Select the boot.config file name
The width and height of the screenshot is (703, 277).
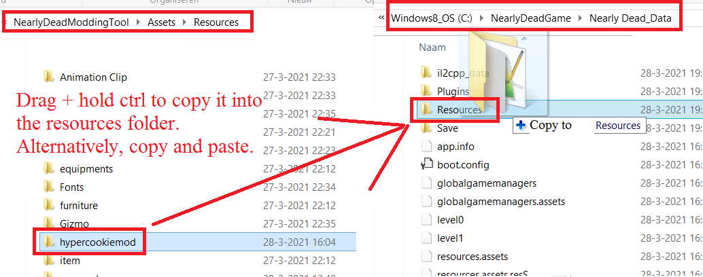pyautogui.click(x=463, y=165)
